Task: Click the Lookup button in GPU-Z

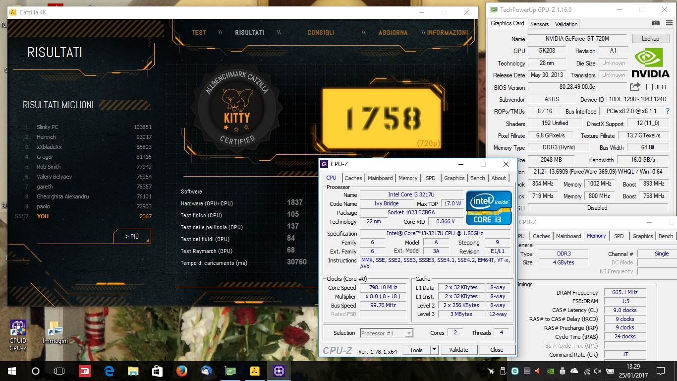Action: click(x=650, y=39)
